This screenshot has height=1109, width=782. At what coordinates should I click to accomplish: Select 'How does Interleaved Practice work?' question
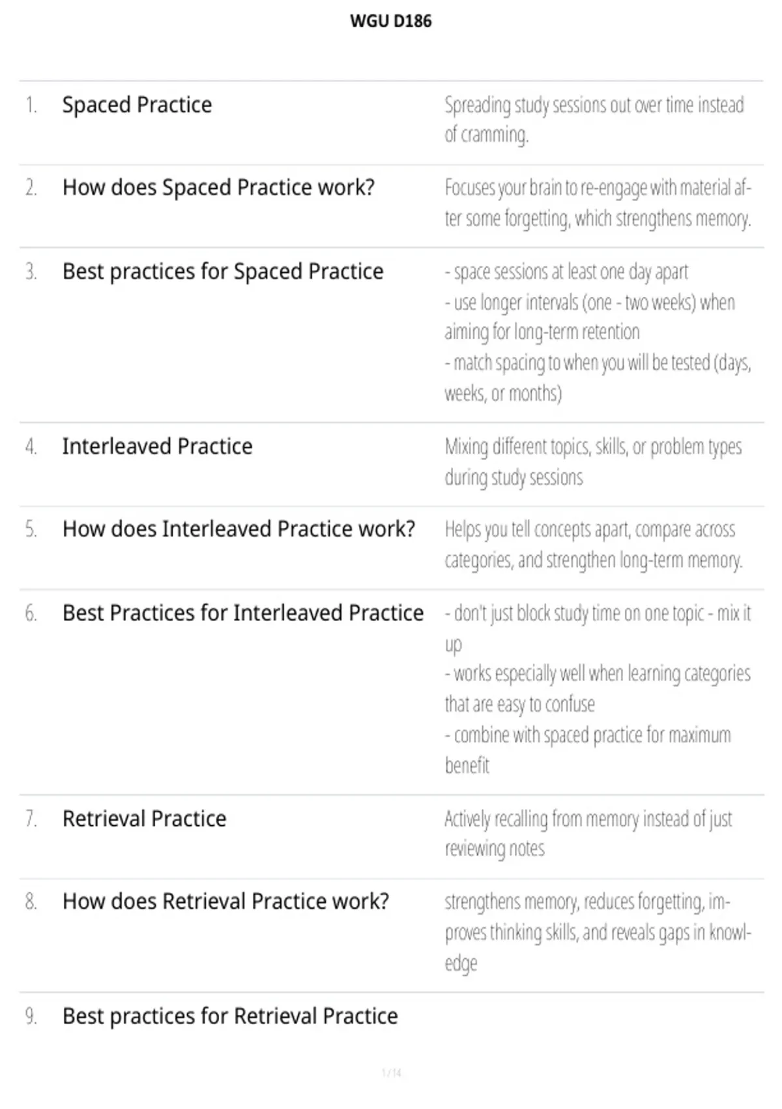[239, 529]
